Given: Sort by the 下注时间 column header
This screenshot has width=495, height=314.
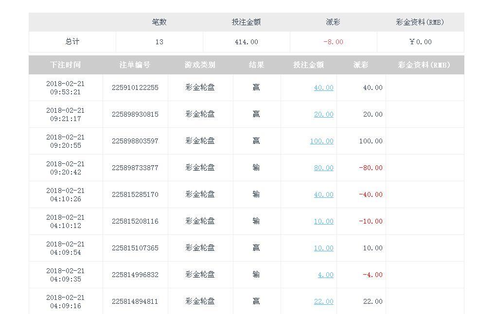Looking at the screenshot, I should pos(65,65).
